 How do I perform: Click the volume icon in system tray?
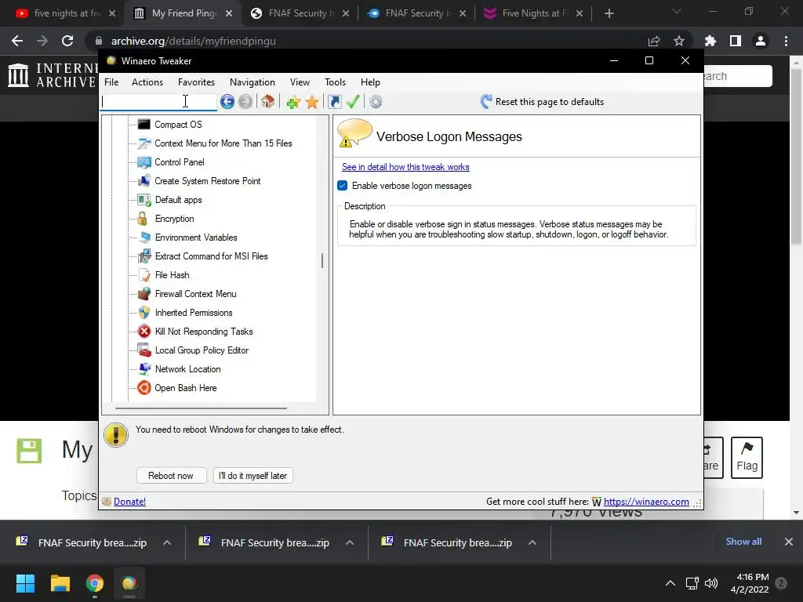pos(711,583)
